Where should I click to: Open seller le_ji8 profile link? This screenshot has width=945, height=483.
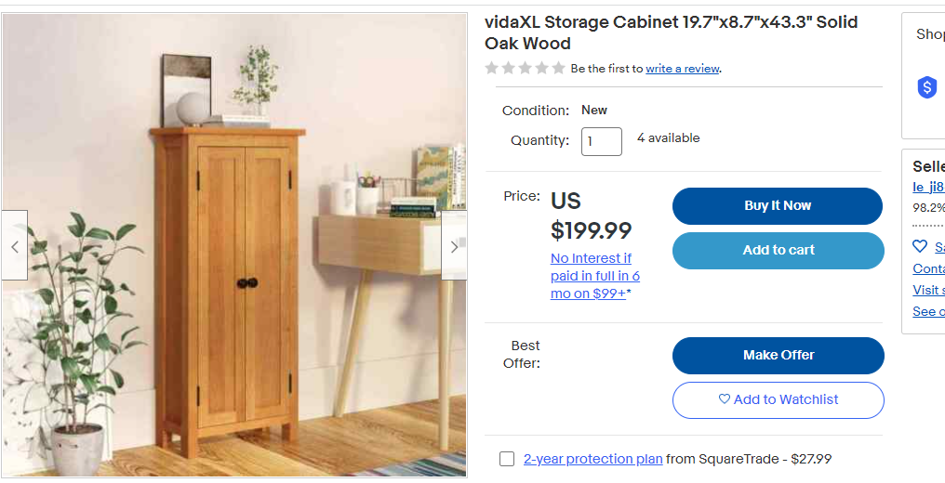click(928, 187)
